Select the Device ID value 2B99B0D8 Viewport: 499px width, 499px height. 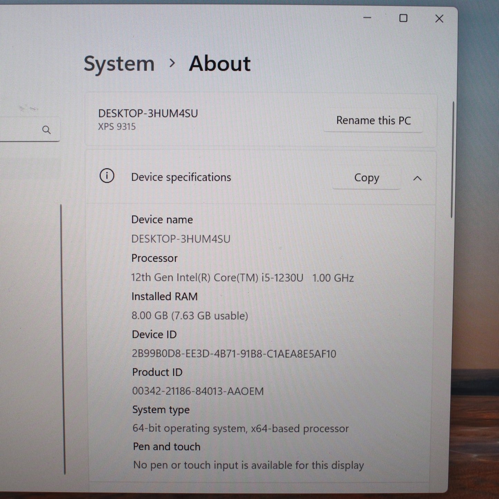(234, 354)
